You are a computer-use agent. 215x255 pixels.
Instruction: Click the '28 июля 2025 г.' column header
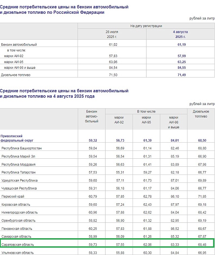click(x=112, y=34)
